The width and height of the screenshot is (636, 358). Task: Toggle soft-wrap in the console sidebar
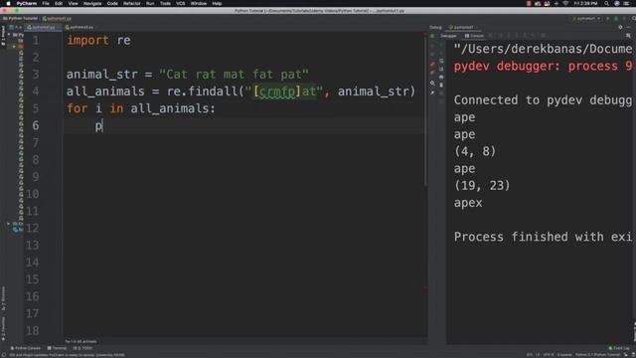(441, 62)
